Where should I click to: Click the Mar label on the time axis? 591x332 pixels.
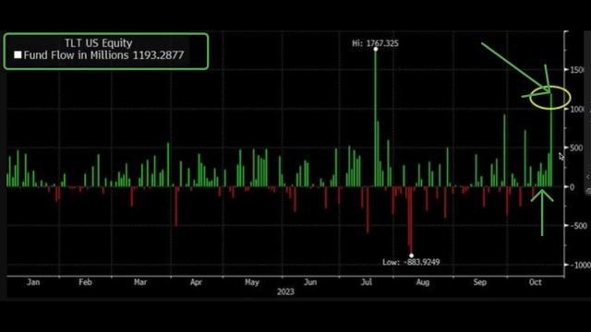pos(140,282)
